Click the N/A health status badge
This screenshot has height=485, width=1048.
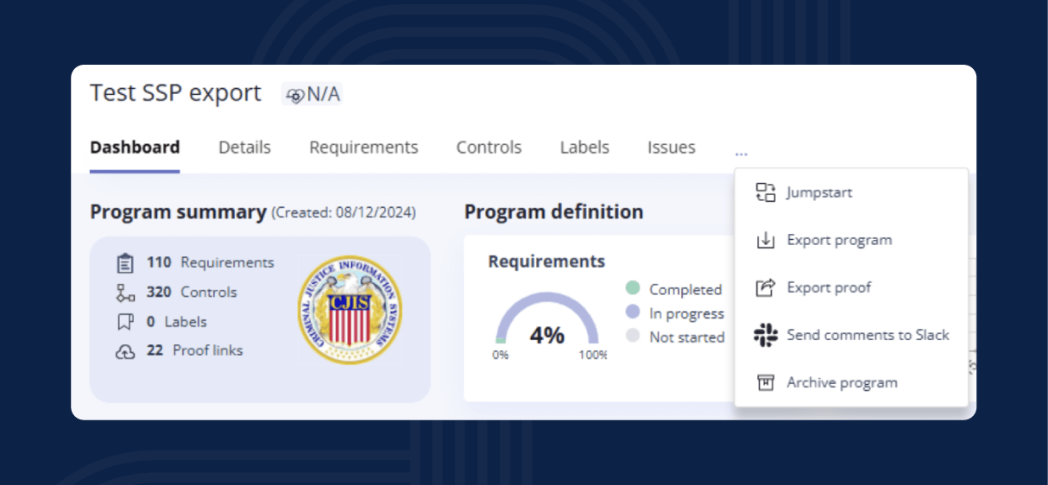[313, 94]
